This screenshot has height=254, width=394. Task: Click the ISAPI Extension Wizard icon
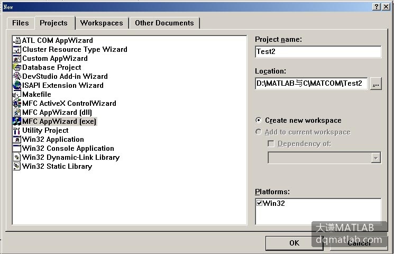click(17, 86)
